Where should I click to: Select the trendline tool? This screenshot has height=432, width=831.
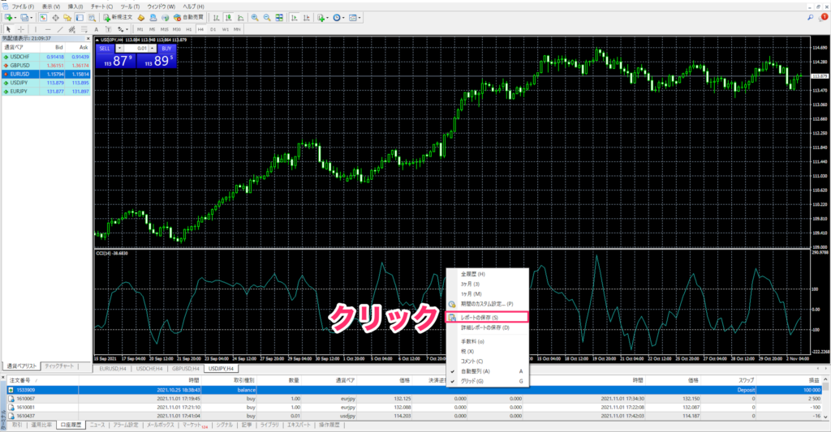coord(60,29)
